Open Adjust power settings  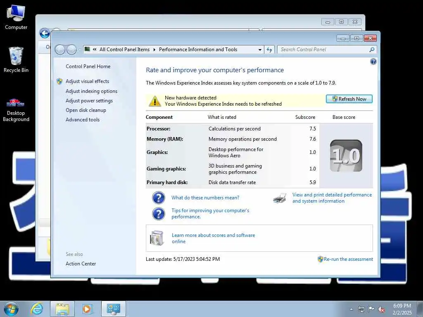coord(89,101)
